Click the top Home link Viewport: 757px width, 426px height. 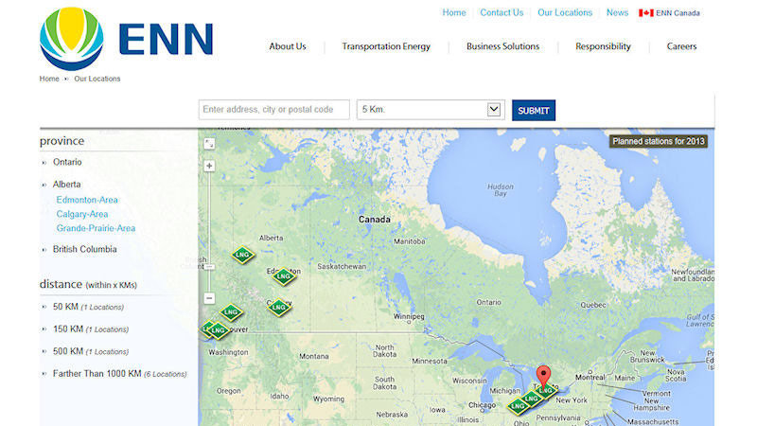pos(454,12)
